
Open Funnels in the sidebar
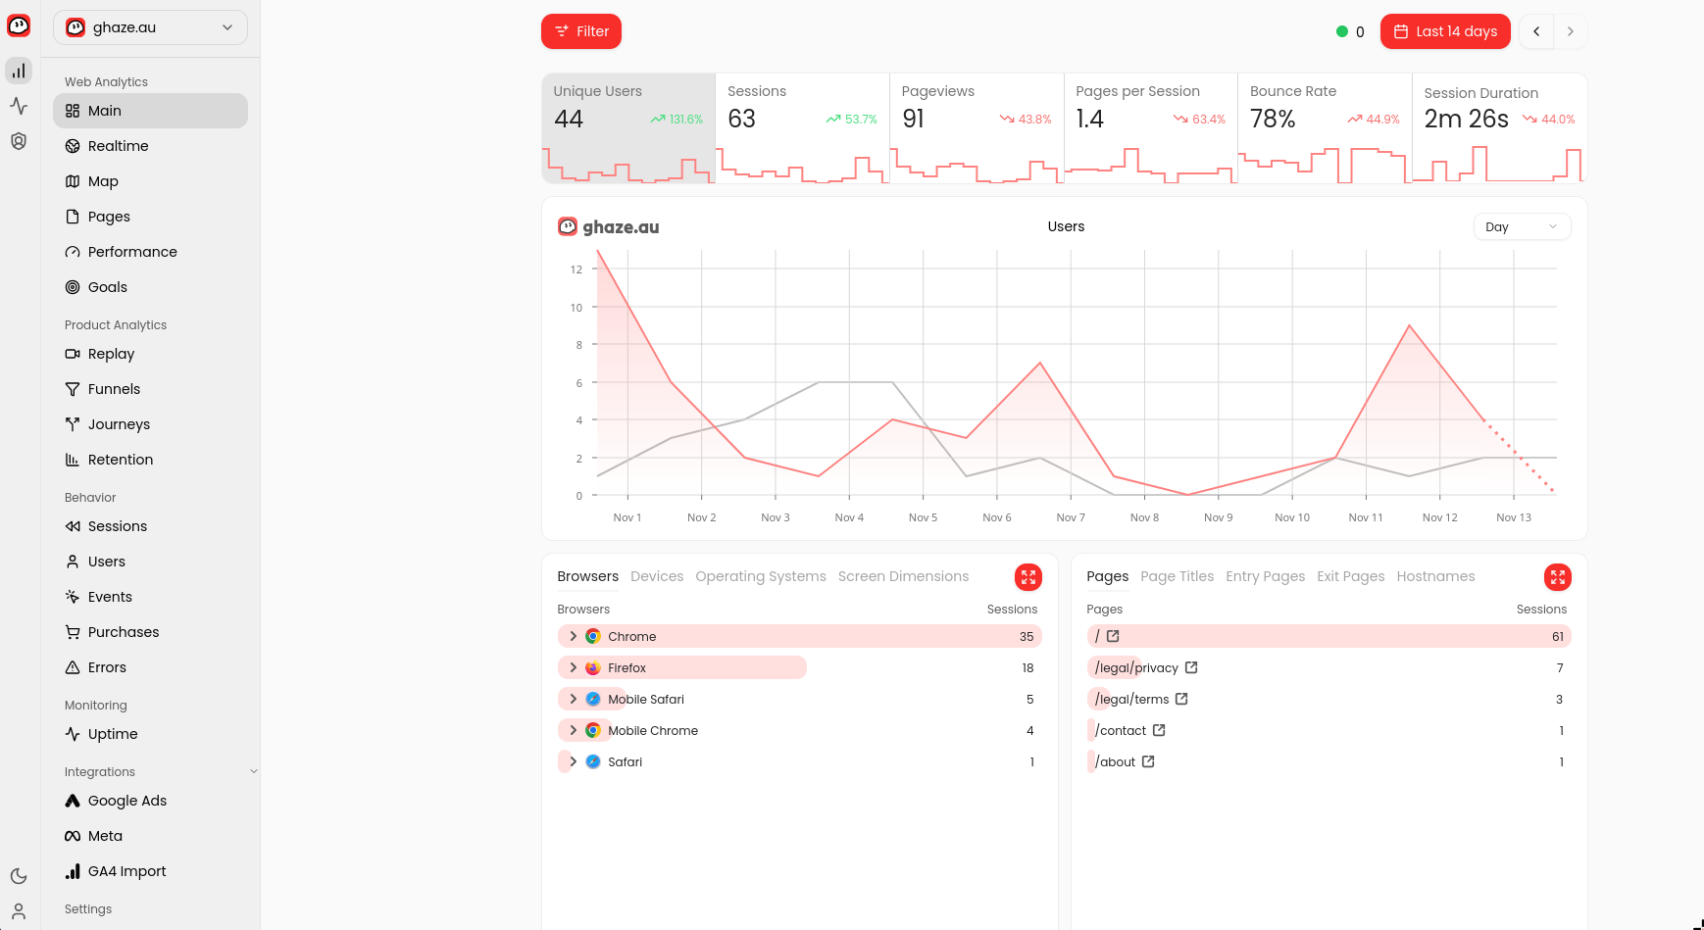[114, 389]
